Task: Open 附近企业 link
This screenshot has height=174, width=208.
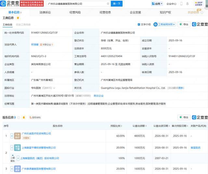Action: (x=98, y=96)
